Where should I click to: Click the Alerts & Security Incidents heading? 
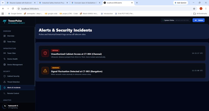(65, 30)
